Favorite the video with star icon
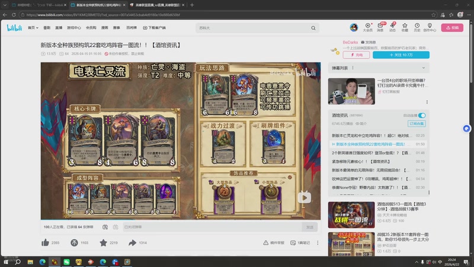 click(x=103, y=243)
